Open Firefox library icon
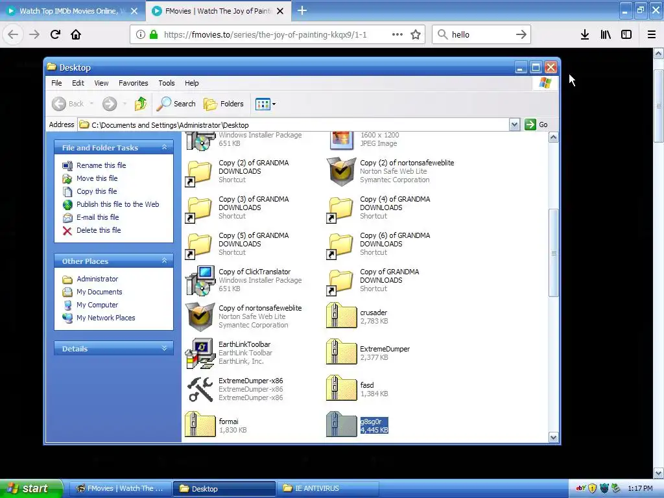The image size is (664, 498). [x=606, y=34]
